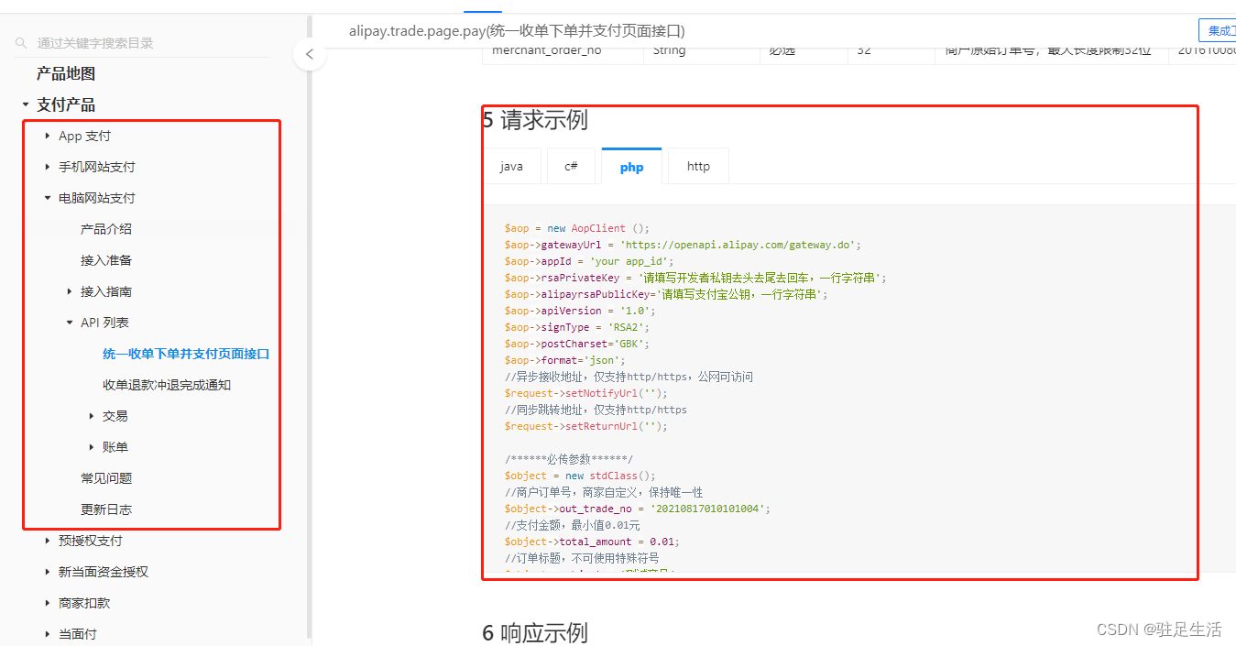
Task: Click the setNotifyUrl code line
Action: coord(585,393)
